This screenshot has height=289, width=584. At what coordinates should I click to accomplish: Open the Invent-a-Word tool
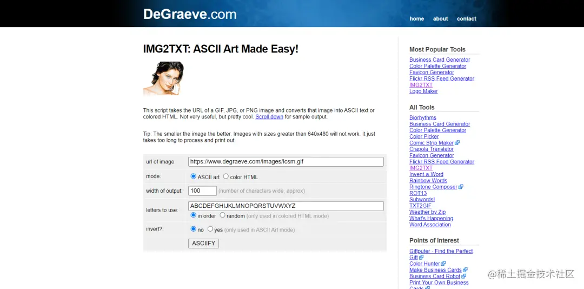[x=426, y=174]
